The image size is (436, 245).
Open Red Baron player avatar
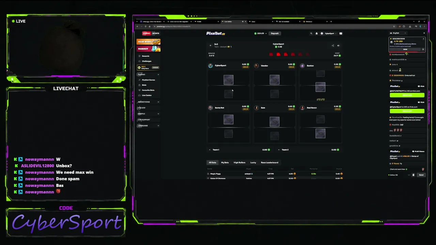pyautogui.click(x=302, y=108)
